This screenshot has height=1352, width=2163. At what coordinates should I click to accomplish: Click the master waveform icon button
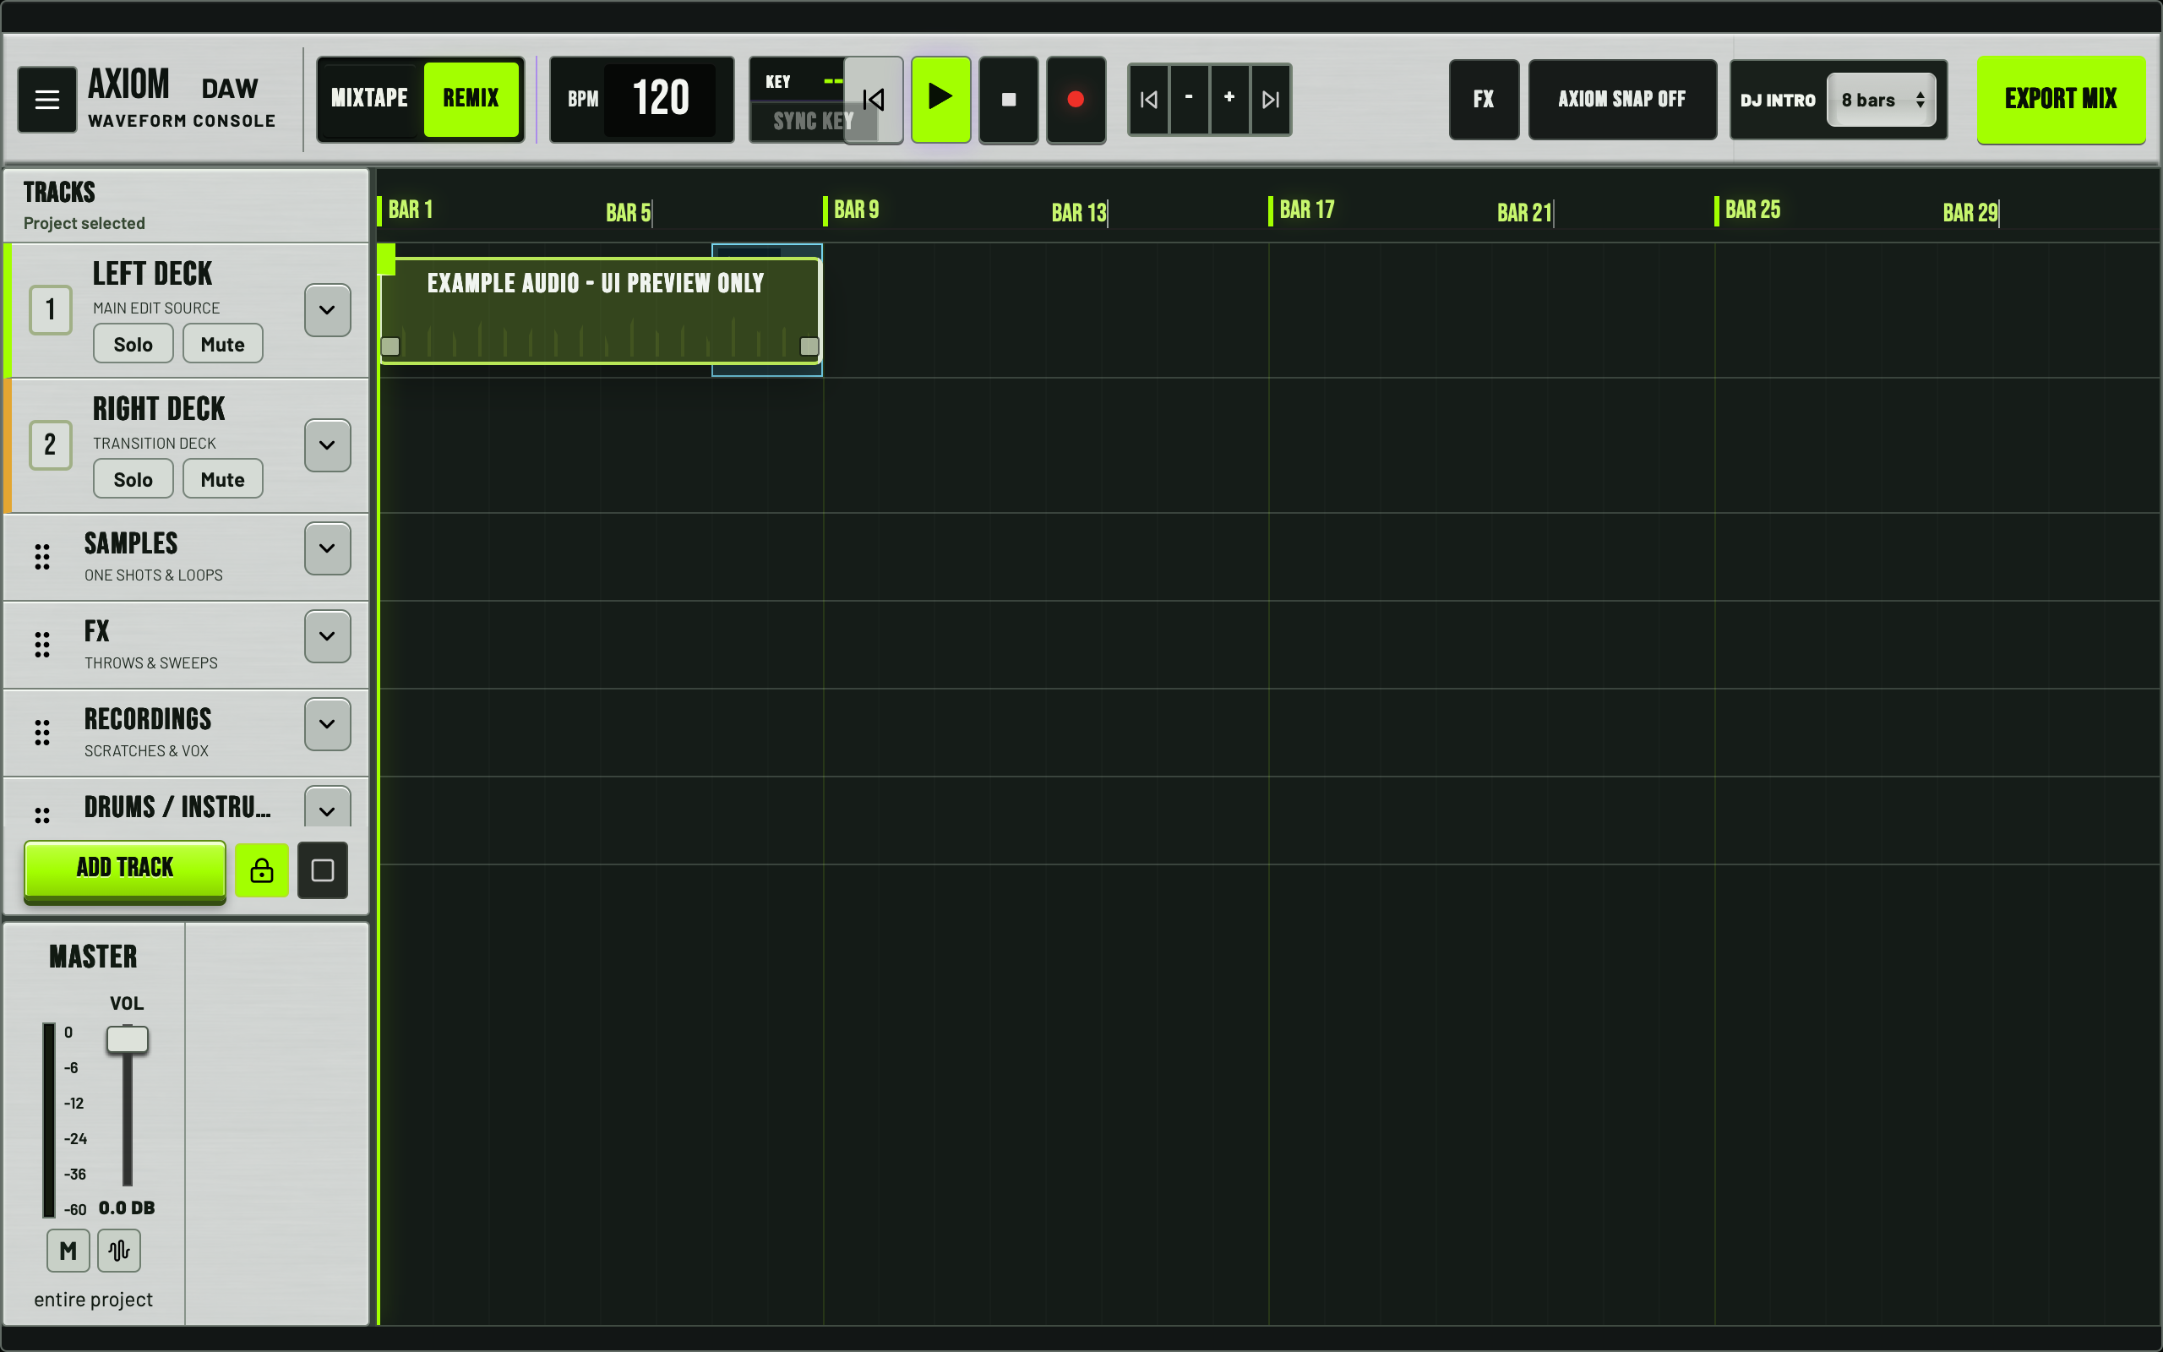119,1250
